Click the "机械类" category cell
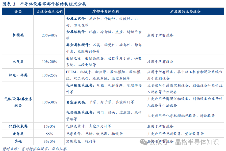 [x=18, y=35]
